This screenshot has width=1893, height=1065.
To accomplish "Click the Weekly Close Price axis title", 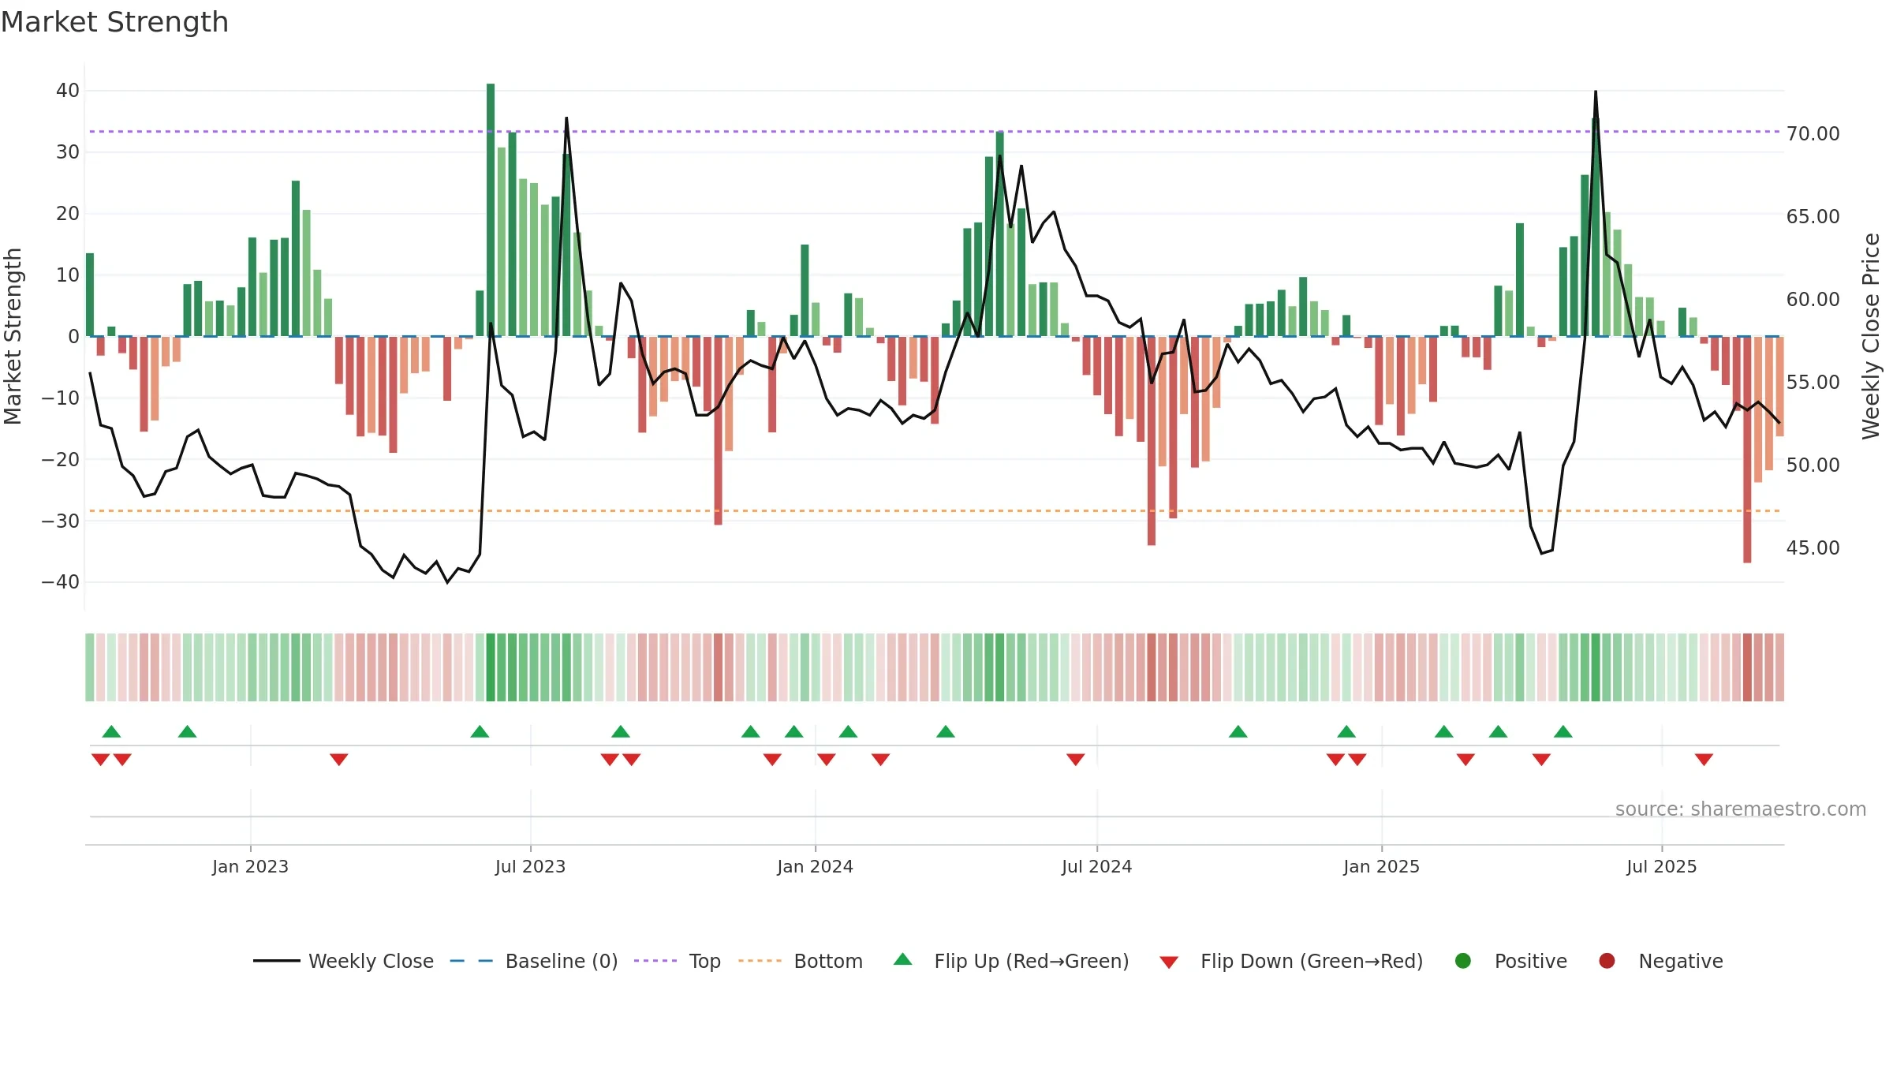I will [1871, 336].
